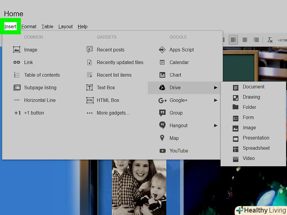Screen dimensions: 287x215
Task: Open the Format menu
Action: coord(29,27)
